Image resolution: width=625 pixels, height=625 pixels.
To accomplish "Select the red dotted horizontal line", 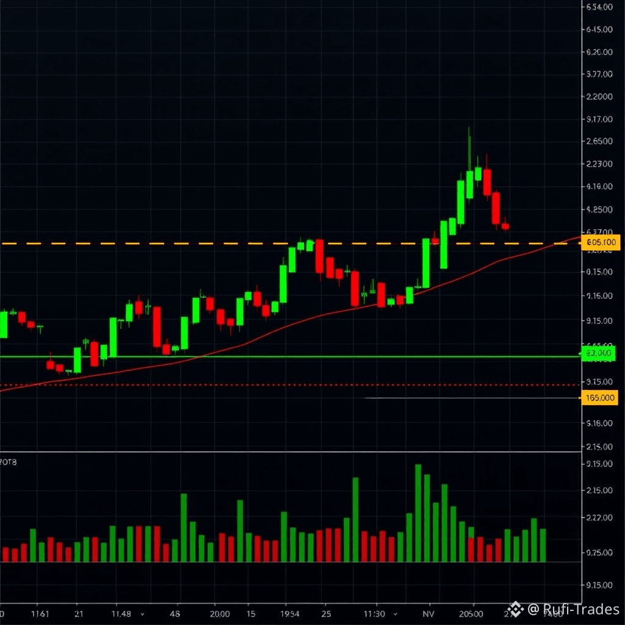I will [x=290, y=385].
